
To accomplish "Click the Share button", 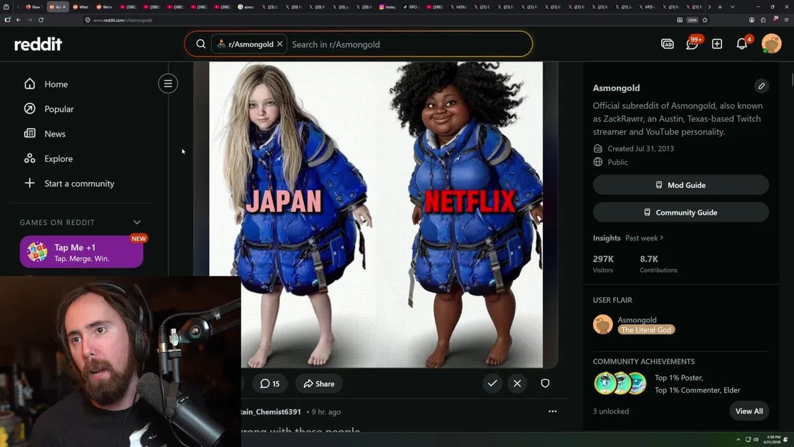I will (319, 384).
